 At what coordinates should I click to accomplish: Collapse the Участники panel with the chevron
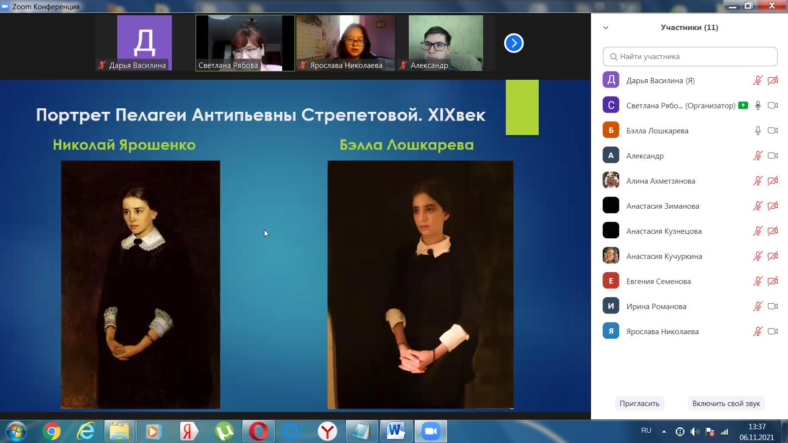(606, 28)
